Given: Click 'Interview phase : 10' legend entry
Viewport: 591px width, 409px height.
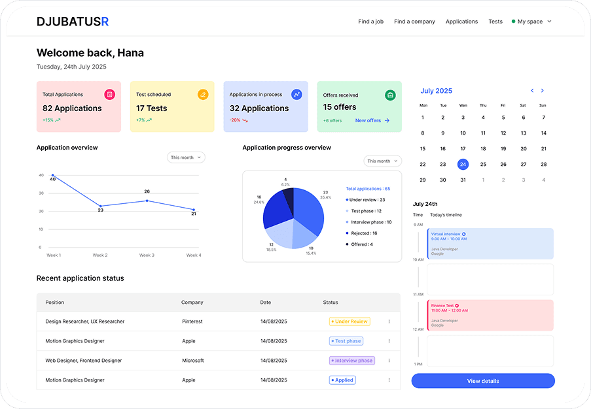Looking at the screenshot, I should 369,222.
